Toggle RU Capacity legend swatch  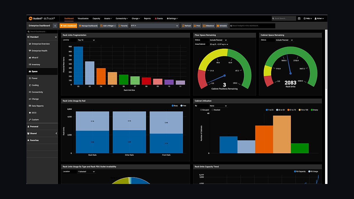tap(295, 171)
